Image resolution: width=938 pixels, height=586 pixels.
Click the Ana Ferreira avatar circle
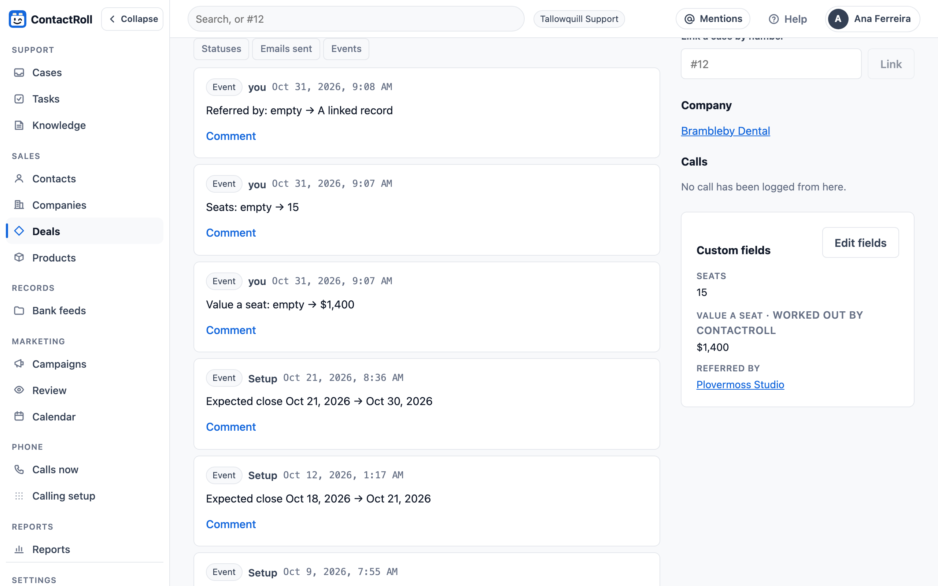click(838, 19)
